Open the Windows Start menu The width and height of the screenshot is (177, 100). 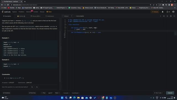(62, 98)
